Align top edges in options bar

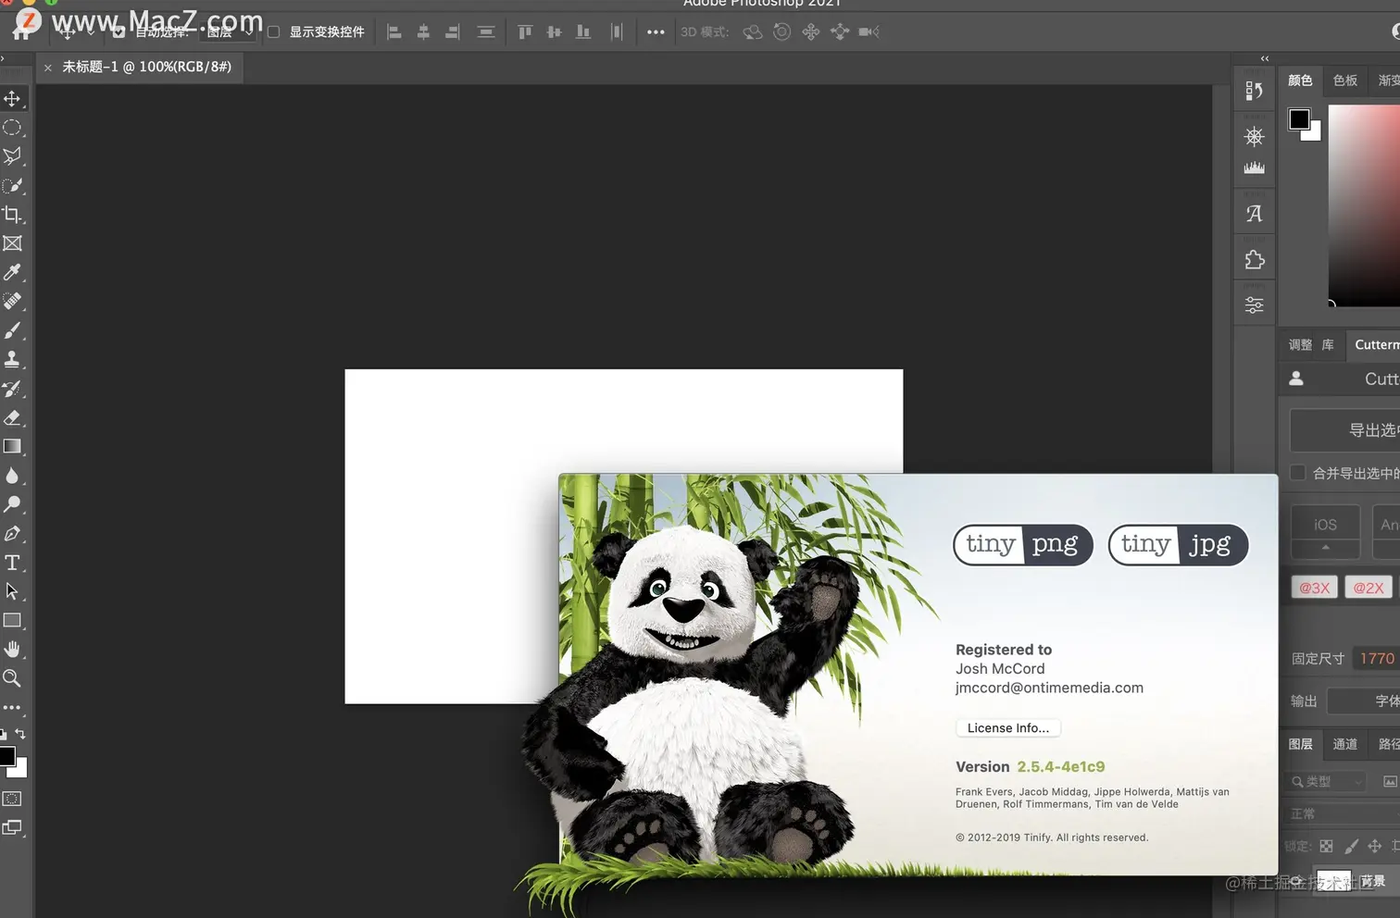[x=525, y=32]
